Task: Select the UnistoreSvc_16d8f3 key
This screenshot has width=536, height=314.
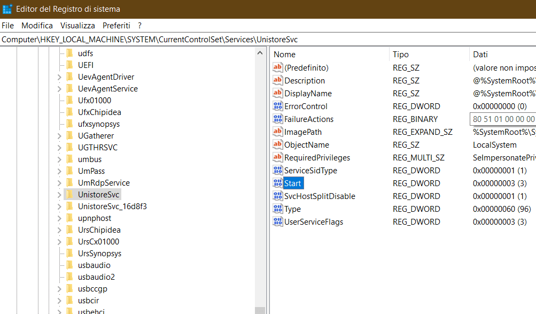Action: (x=112, y=206)
